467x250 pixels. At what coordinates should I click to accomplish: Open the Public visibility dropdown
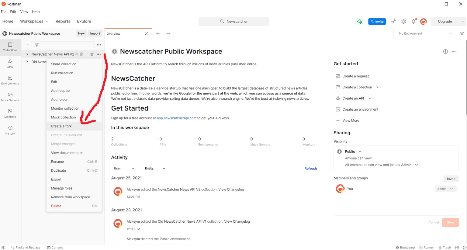coord(353,151)
